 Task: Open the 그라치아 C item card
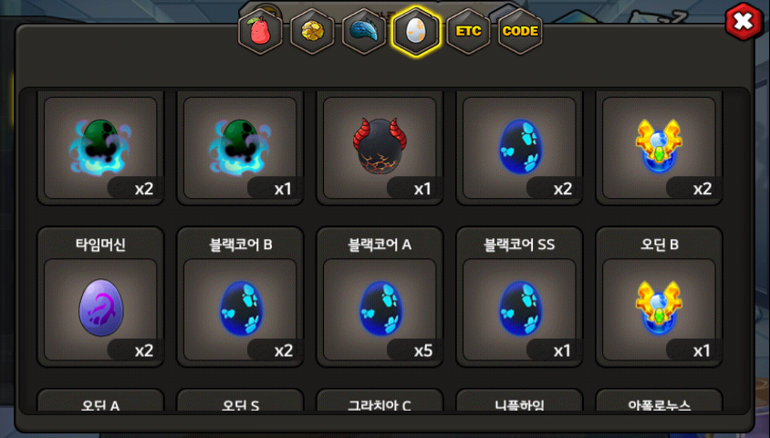pos(380,401)
